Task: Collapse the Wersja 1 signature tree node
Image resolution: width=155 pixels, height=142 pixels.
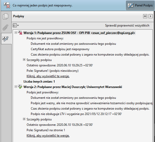Action: tap(16, 33)
